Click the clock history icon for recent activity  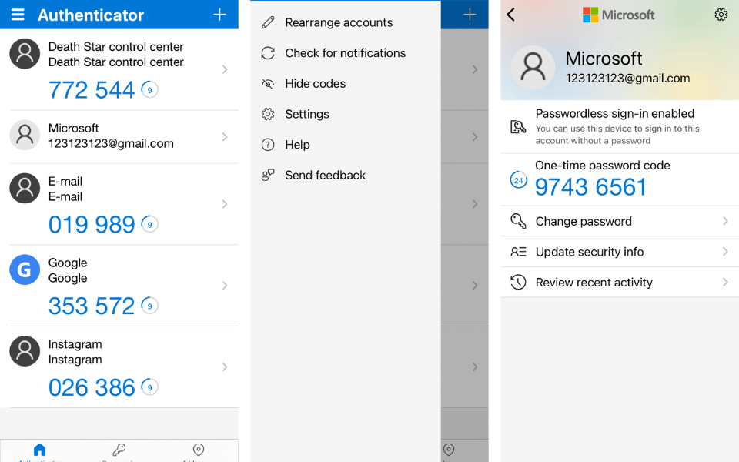point(518,283)
